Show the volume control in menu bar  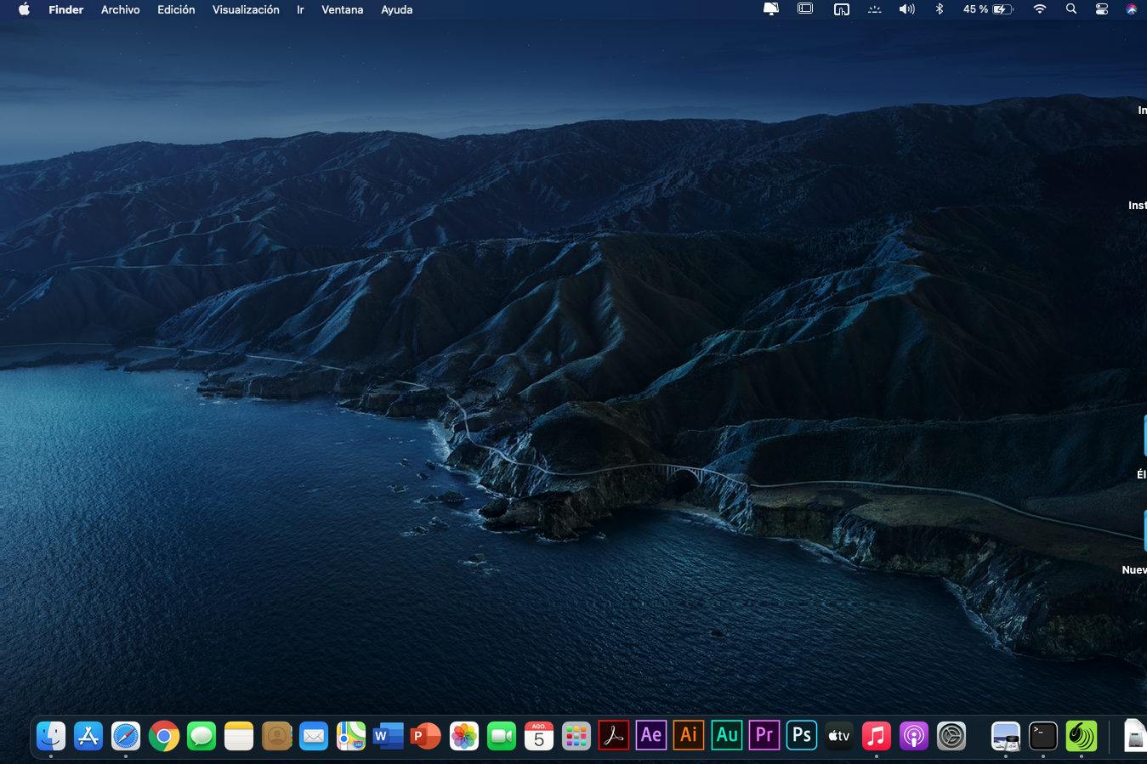point(907,9)
